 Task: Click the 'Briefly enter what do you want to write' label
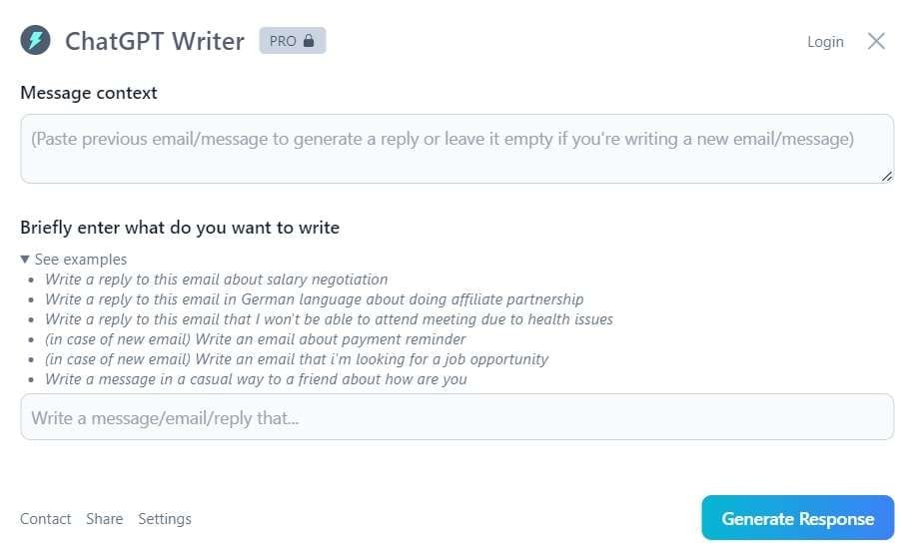coord(180,228)
